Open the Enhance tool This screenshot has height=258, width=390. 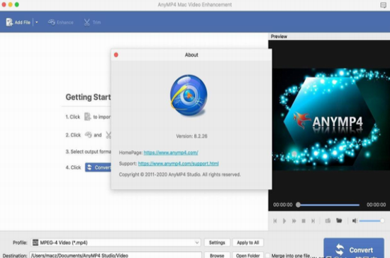61,23
